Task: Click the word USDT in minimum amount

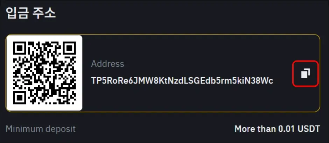Action: click(x=308, y=129)
